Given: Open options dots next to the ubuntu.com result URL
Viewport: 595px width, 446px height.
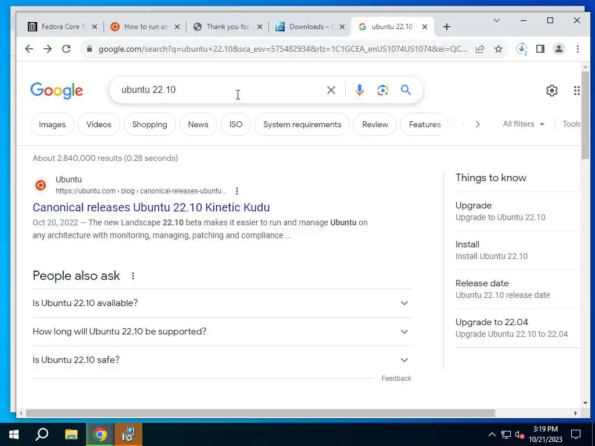Looking at the screenshot, I should click(237, 190).
